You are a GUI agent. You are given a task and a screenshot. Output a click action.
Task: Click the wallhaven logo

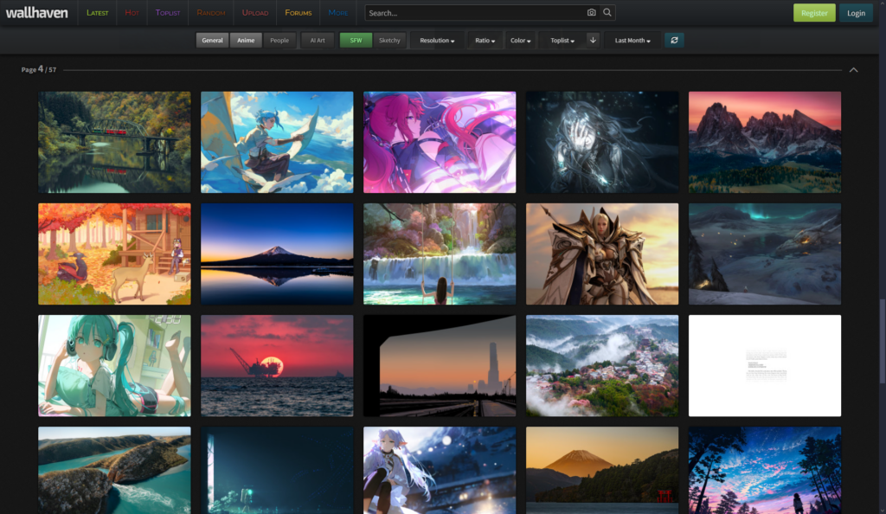point(36,12)
